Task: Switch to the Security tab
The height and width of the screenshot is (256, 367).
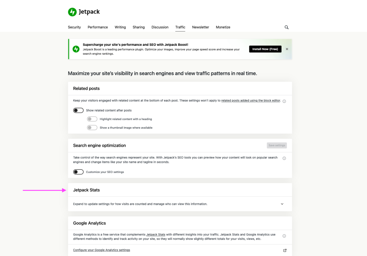Action: pos(74,27)
